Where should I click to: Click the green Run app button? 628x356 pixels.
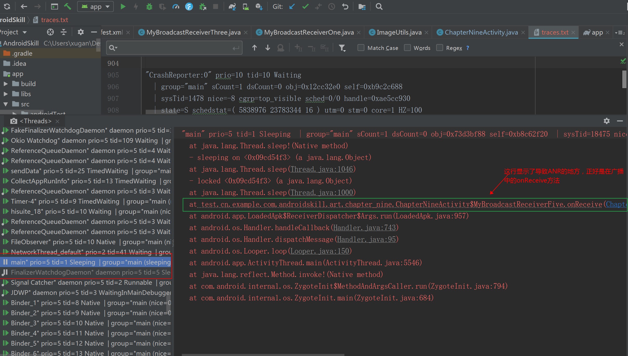pyautogui.click(x=123, y=7)
